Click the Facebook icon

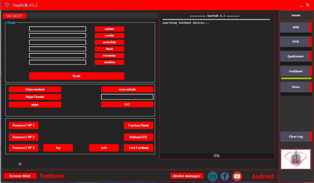click(x=225, y=176)
